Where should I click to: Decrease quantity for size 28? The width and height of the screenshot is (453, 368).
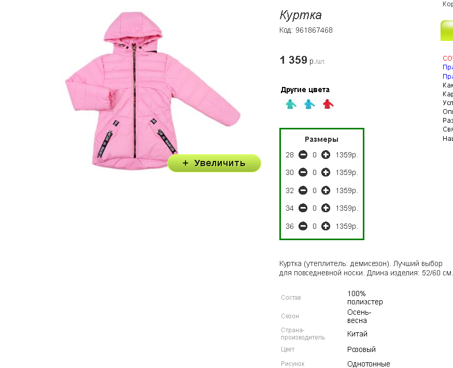pos(303,155)
